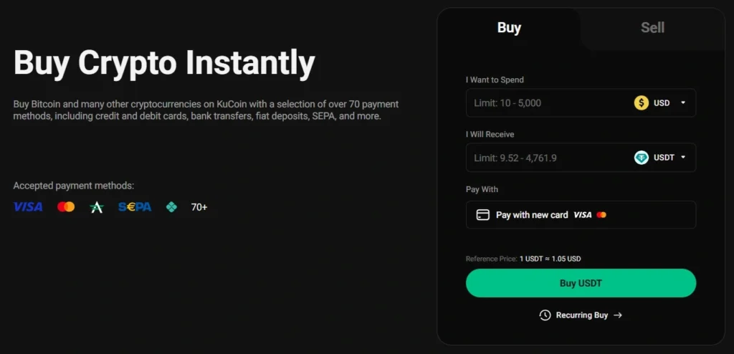Open the Recurring Buy link
Screen dimensions: 734x354
pos(582,315)
